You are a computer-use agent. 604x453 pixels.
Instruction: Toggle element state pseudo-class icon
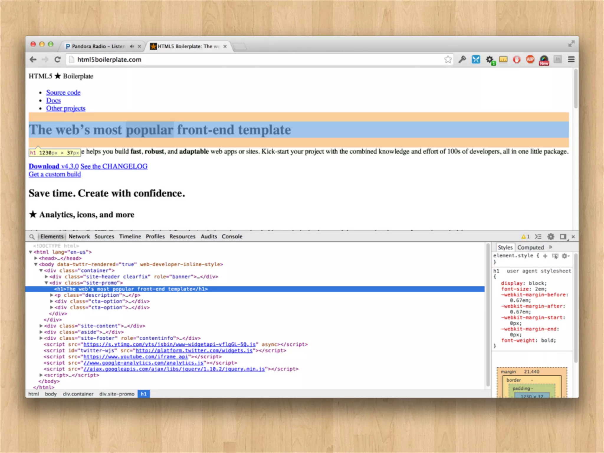click(x=555, y=256)
